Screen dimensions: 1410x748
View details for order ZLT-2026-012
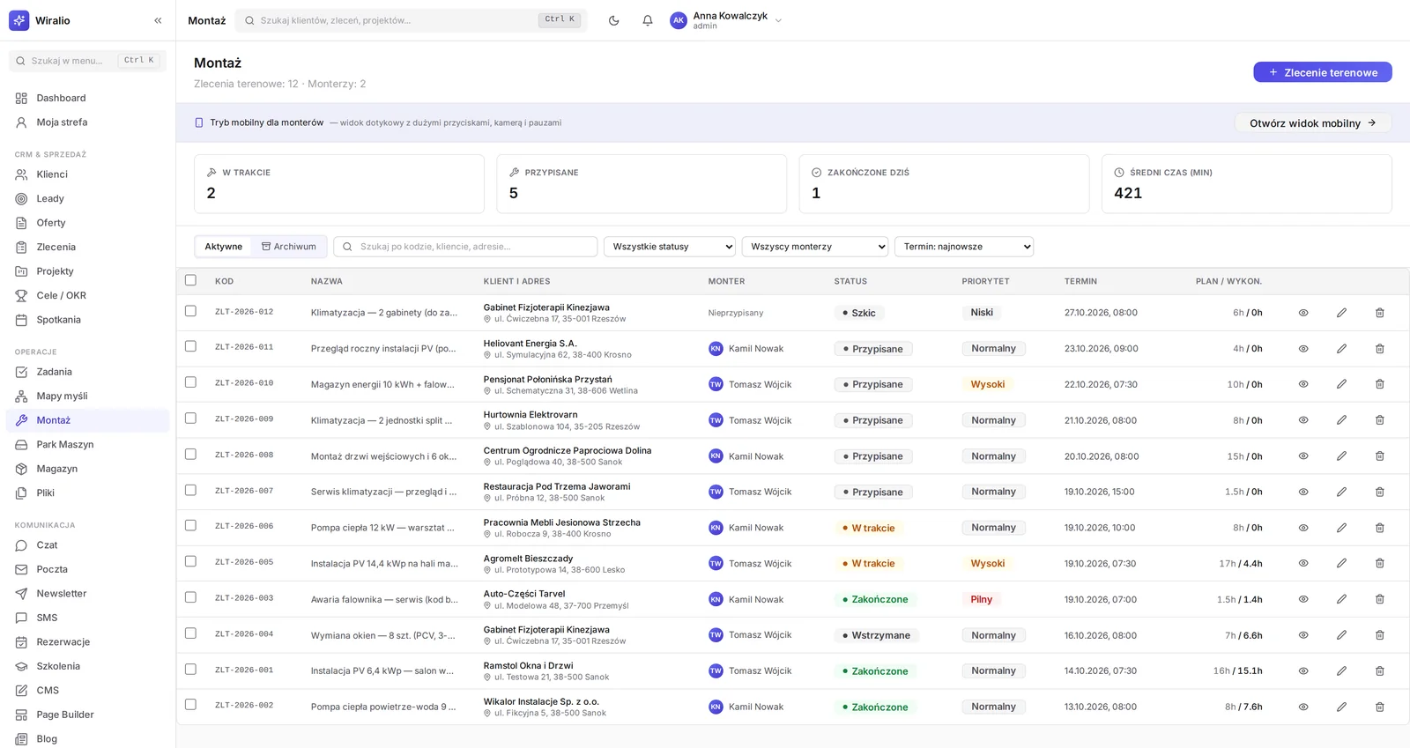[x=1303, y=313]
